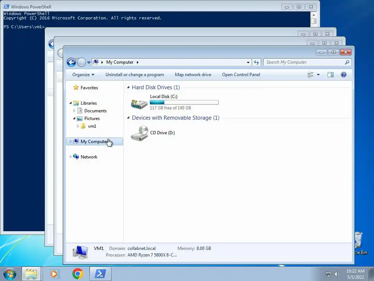Select the vm1 folder in sidebar

tap(92, 126)
